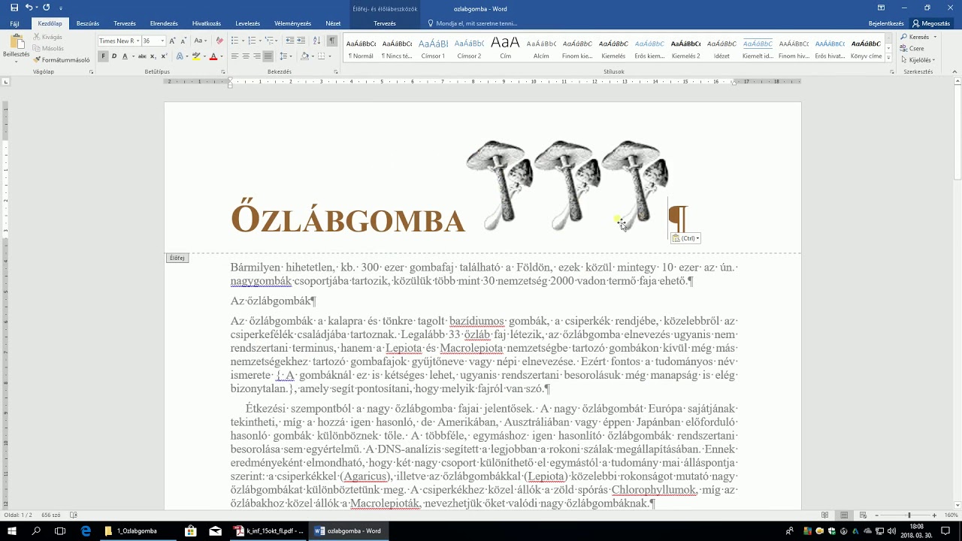
Task: Open proofing check icon in status bar
Action: coord(74,515)
